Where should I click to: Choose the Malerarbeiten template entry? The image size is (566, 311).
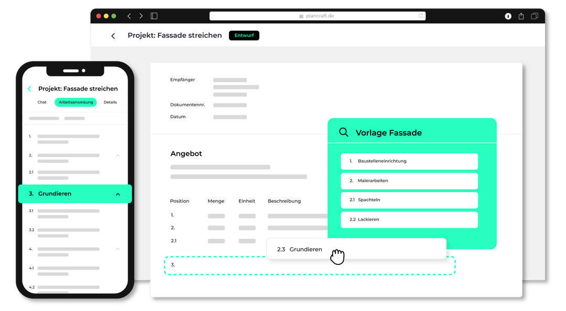point(409,181)
